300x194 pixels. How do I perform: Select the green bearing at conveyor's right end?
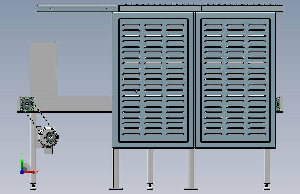(278, 104)
